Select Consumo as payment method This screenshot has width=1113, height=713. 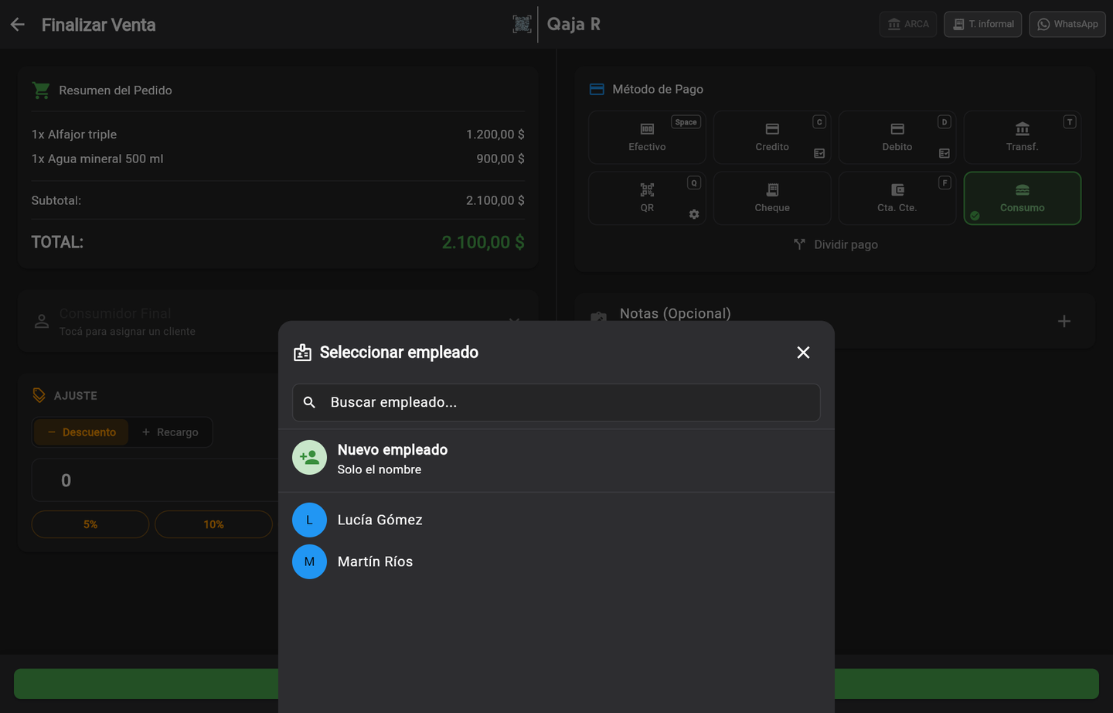(x=1022, y=198)
